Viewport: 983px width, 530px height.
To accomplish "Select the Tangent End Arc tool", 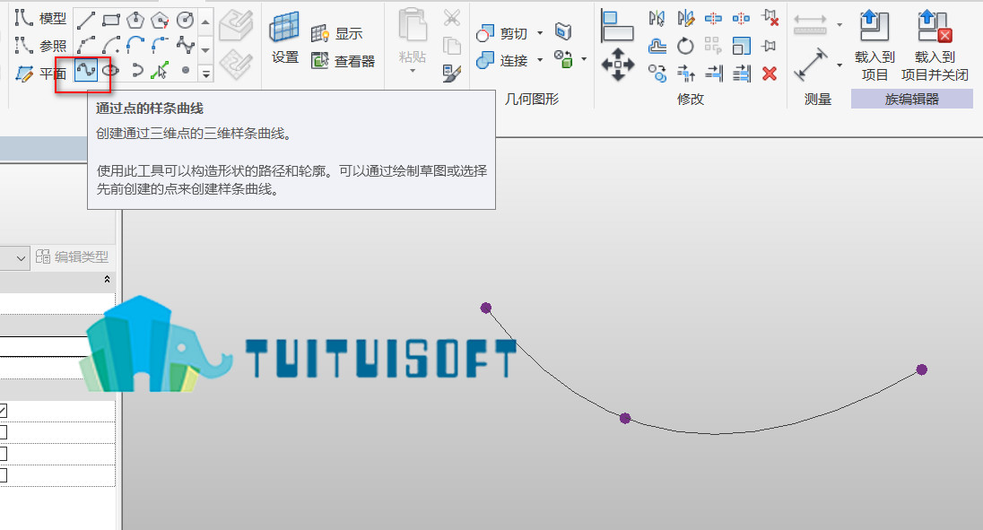I will [135, 45].
